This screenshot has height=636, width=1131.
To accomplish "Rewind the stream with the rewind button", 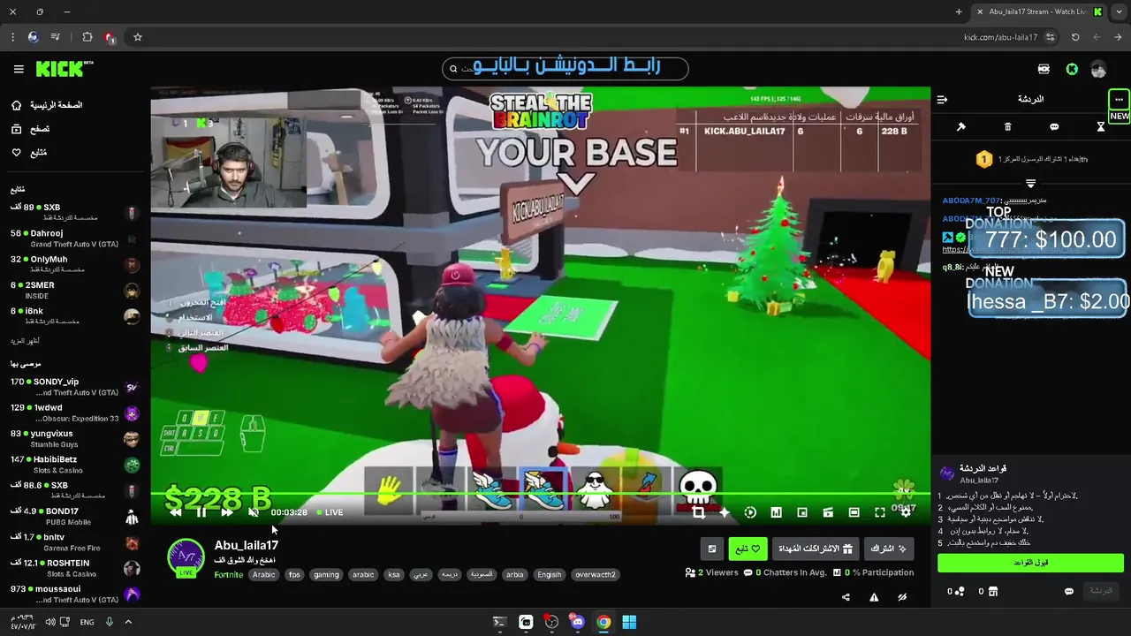I will point(176,512).
